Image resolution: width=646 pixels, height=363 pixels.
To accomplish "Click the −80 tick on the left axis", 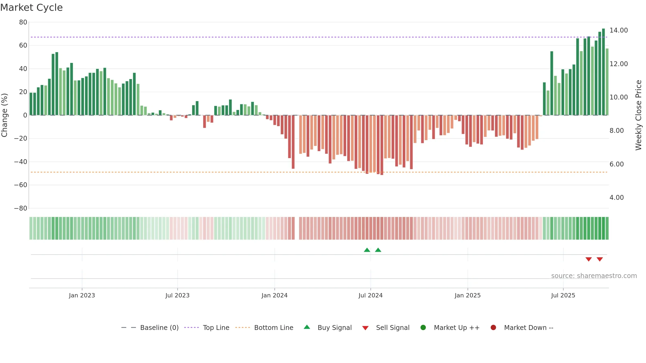I will pos(21,208).
